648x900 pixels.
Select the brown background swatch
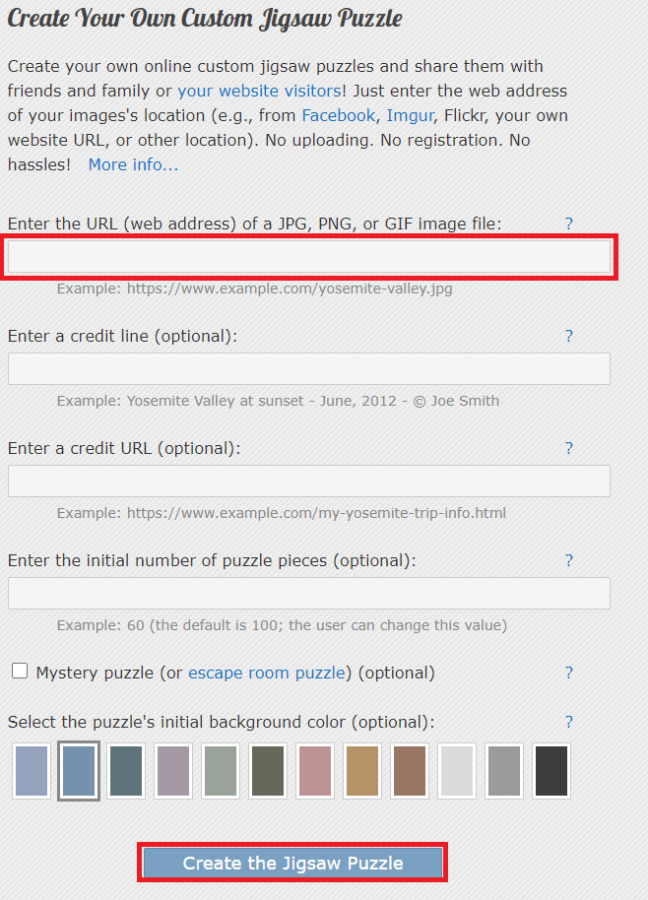point(410,771)
